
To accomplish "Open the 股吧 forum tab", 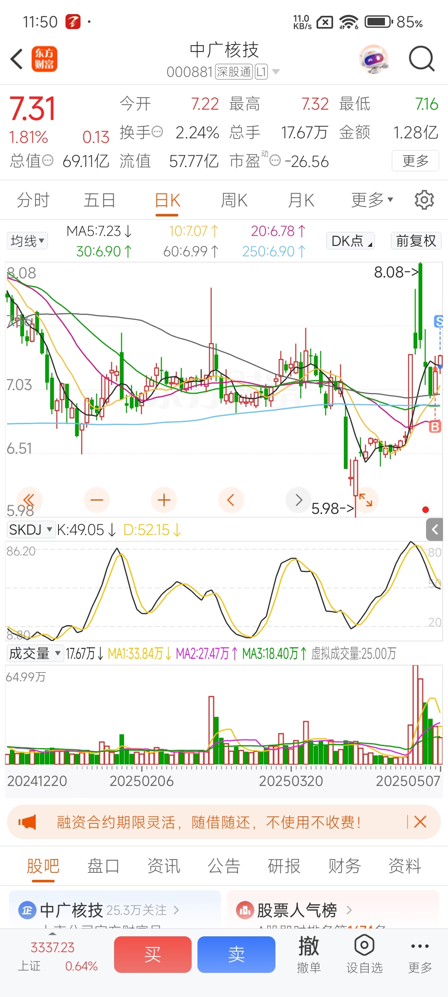I will click(43, 866).
